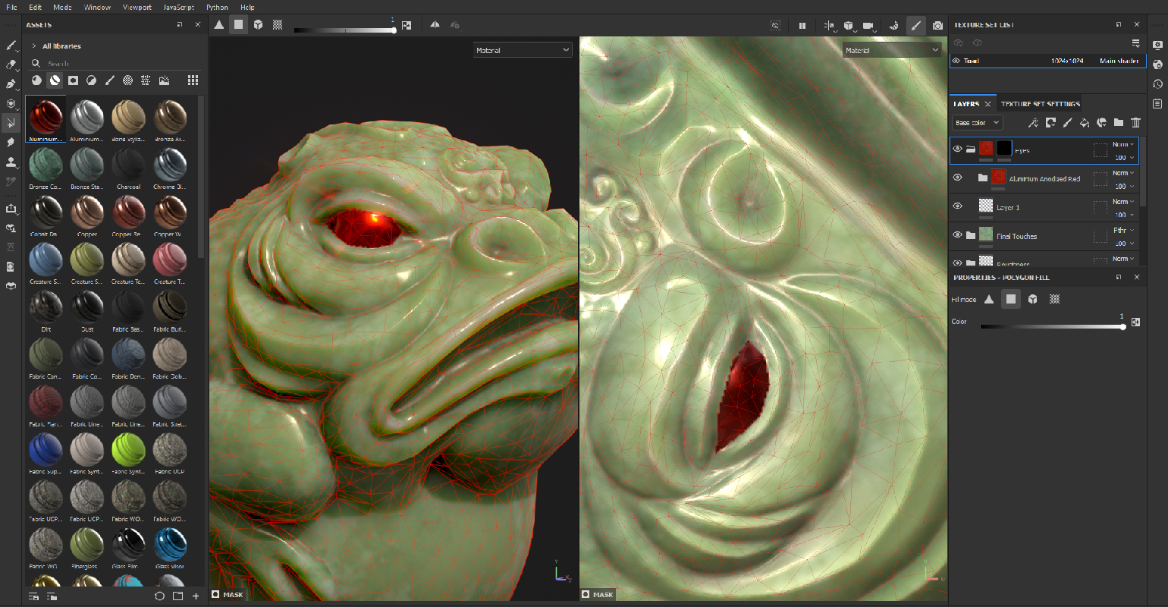Add a new folder in Layers panel
The width and height of the screenshot is (1168, 607).
coord(1119,122)
